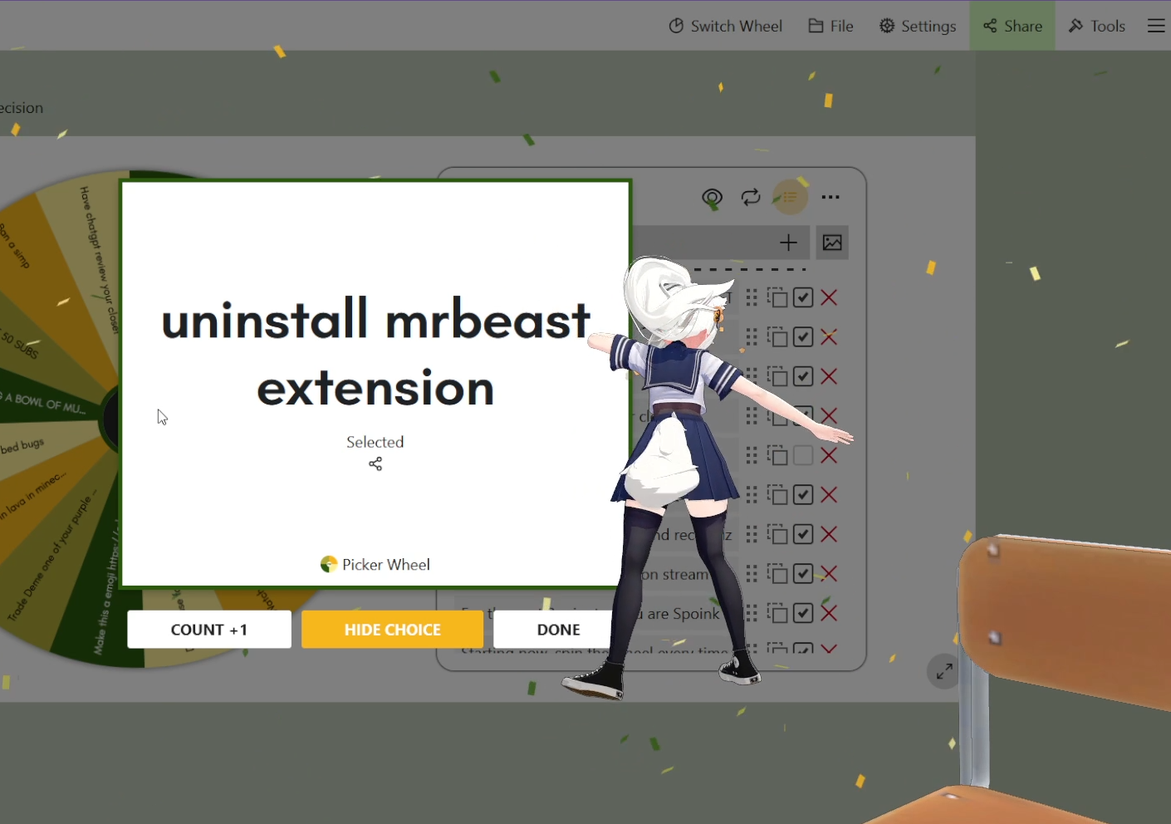Click the drag handle of the 'nd rec' row
The image size is (1171, 824).
pyautogui.click(x=752, y=534)
